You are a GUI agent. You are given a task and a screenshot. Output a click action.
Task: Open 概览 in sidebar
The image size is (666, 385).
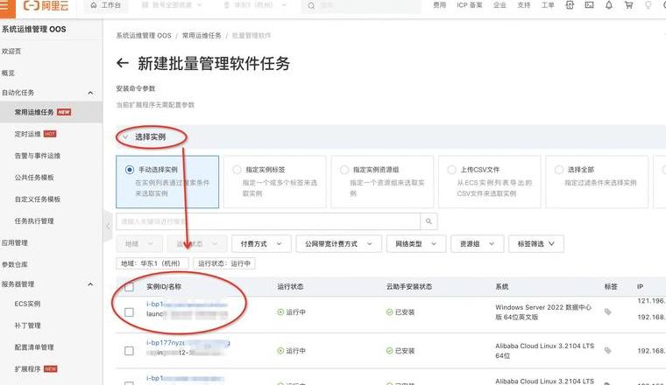tap(8, 73)
